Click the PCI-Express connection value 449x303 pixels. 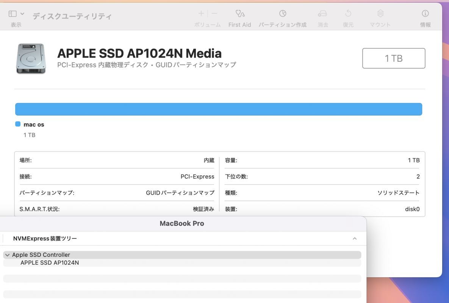[x=197, y=176]
